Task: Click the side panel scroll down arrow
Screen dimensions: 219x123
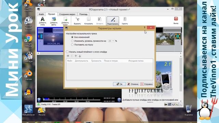Action: (x=181, y=101)
